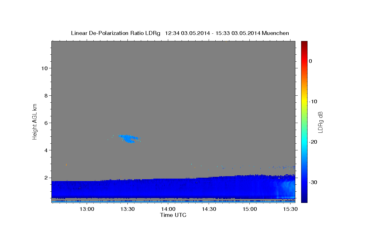This screenshot has width=365, height=243.
Task: Click the 13:00 time tick label
Action: point(87,209)
